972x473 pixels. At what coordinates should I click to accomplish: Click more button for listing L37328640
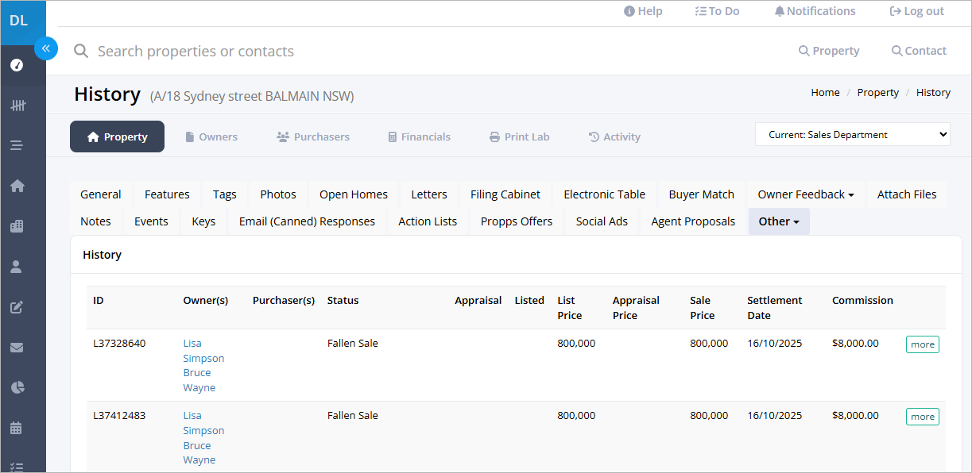tap(923, 344)
